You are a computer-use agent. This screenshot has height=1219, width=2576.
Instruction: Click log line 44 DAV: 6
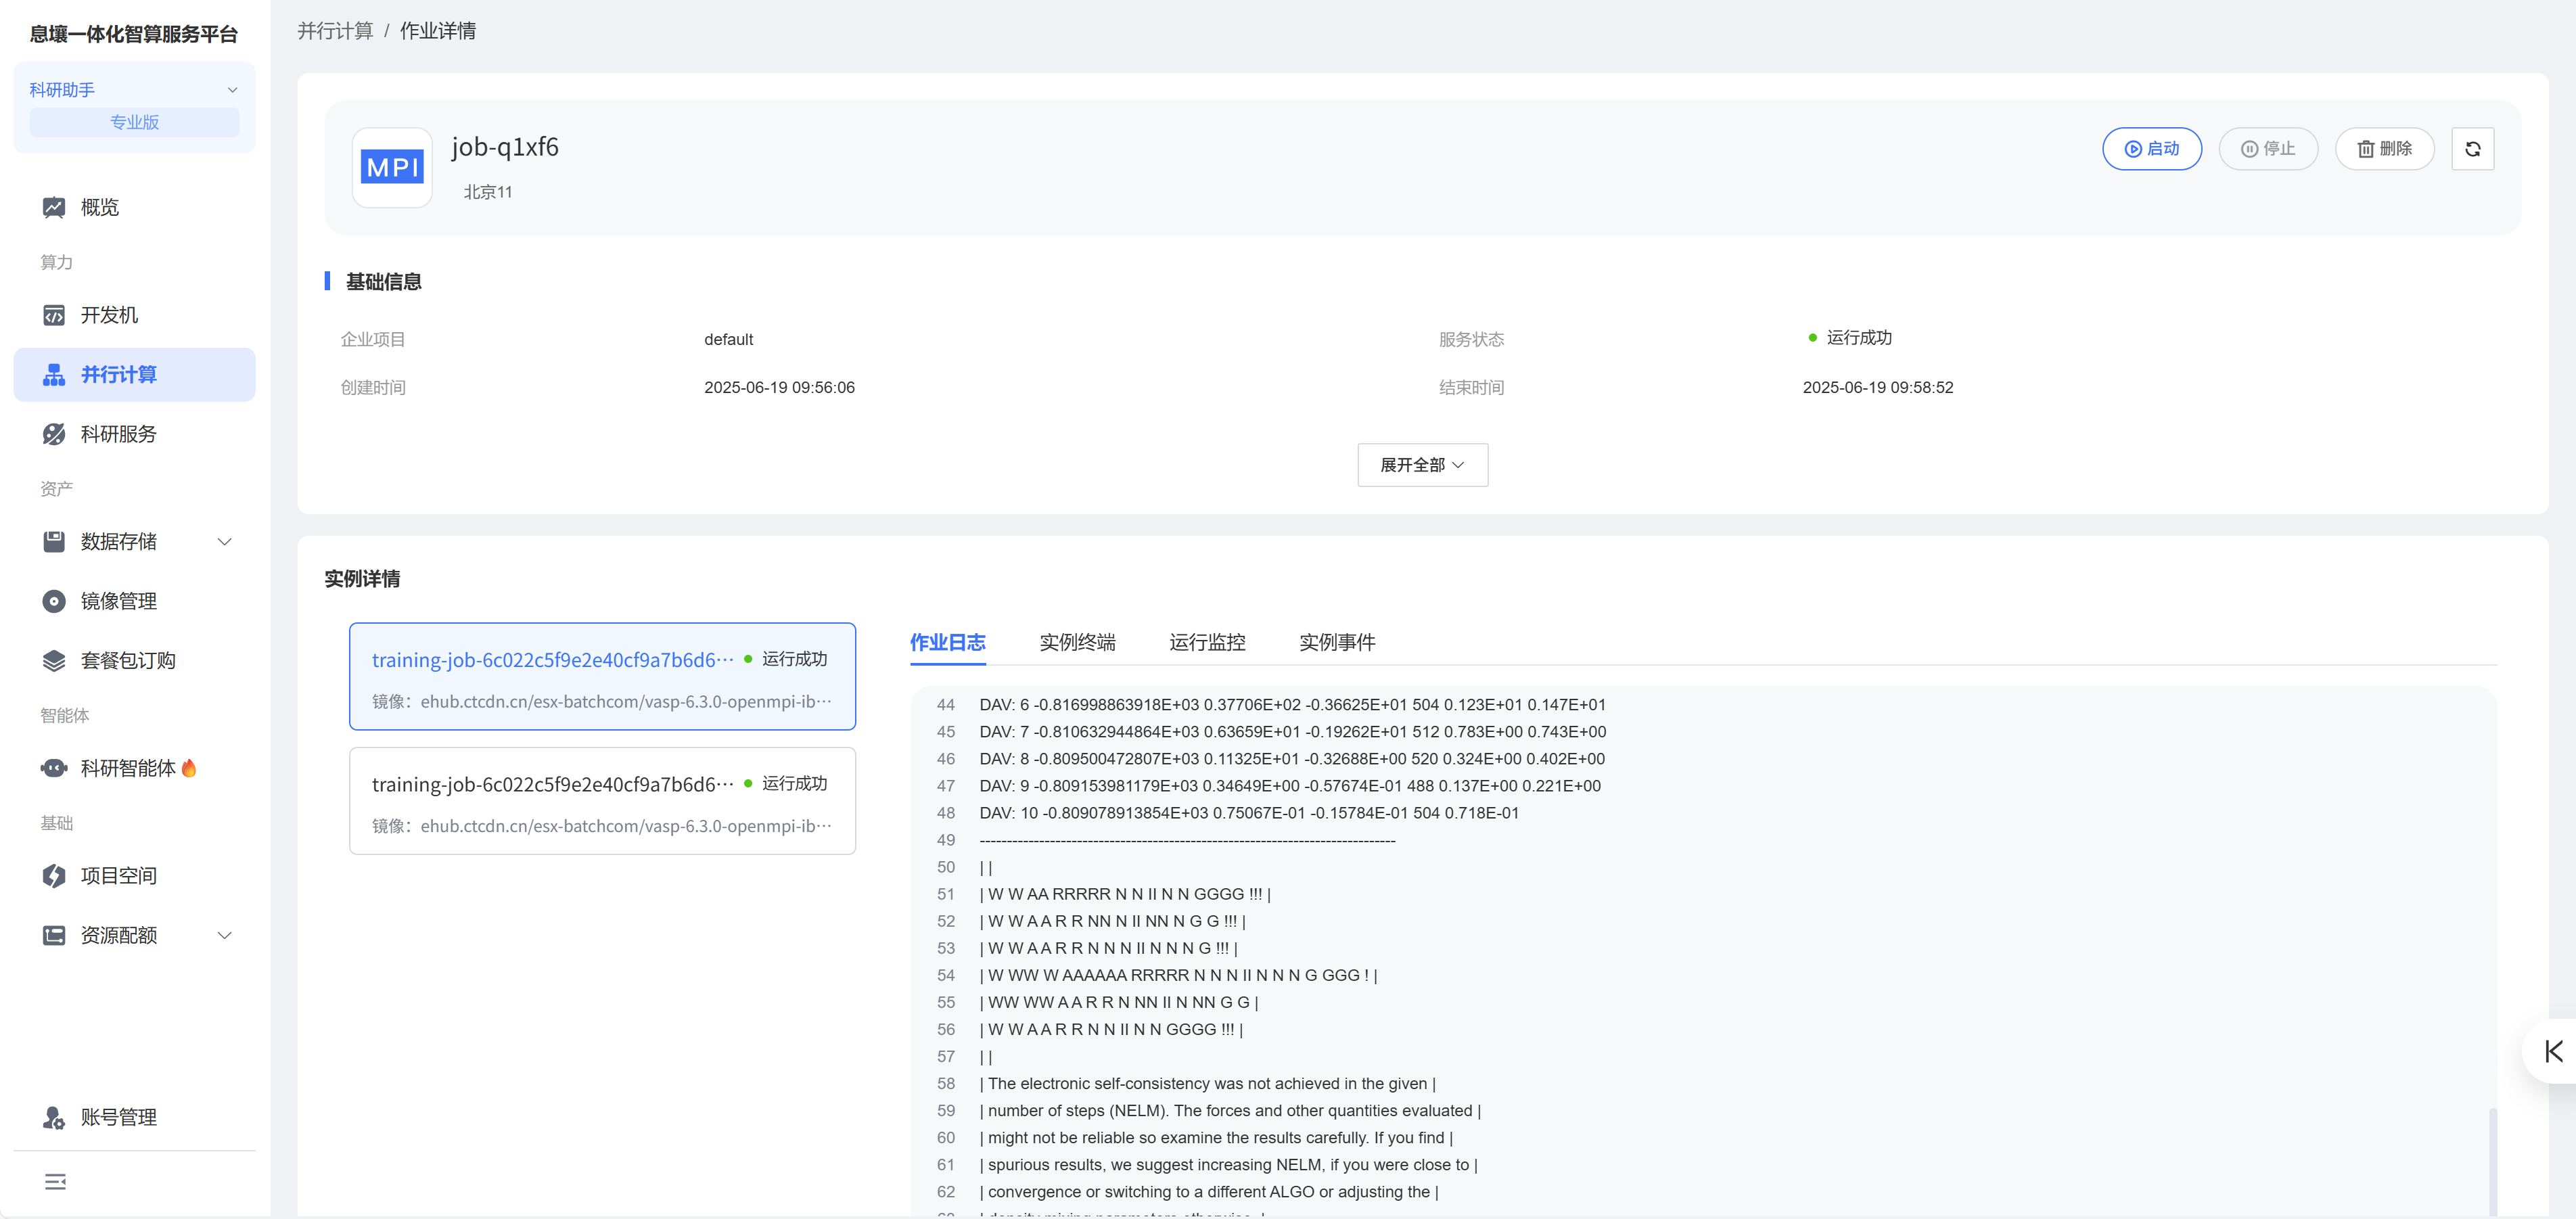[1292, 705]
